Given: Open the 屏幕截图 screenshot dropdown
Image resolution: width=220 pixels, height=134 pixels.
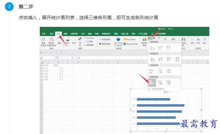Looking at the screenshot, I should pyautogui.click(x=90, y=45).
